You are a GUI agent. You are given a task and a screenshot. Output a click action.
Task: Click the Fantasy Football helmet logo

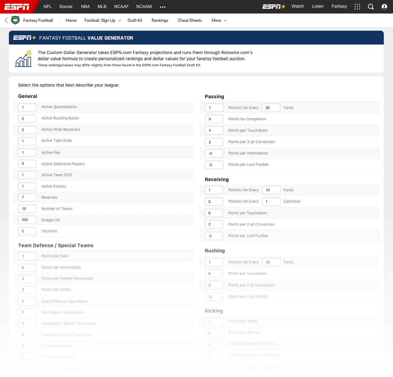(x=15, y=20)
